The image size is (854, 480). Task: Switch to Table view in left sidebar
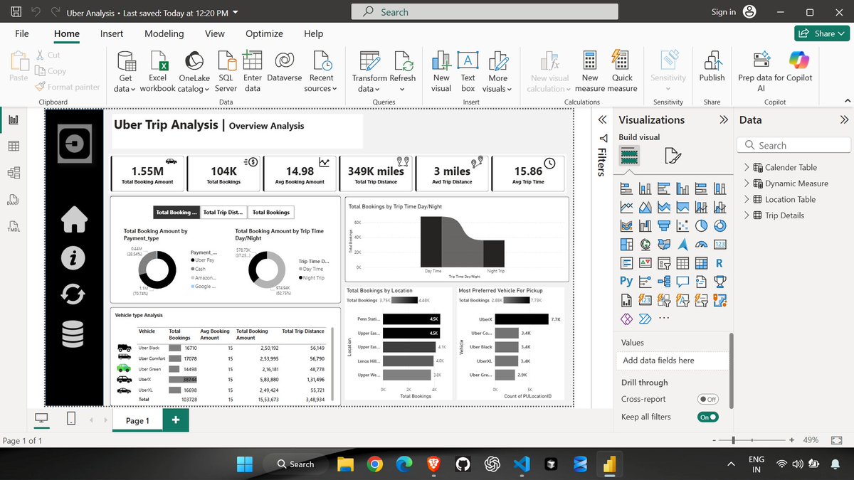click(x=14, y=146)
